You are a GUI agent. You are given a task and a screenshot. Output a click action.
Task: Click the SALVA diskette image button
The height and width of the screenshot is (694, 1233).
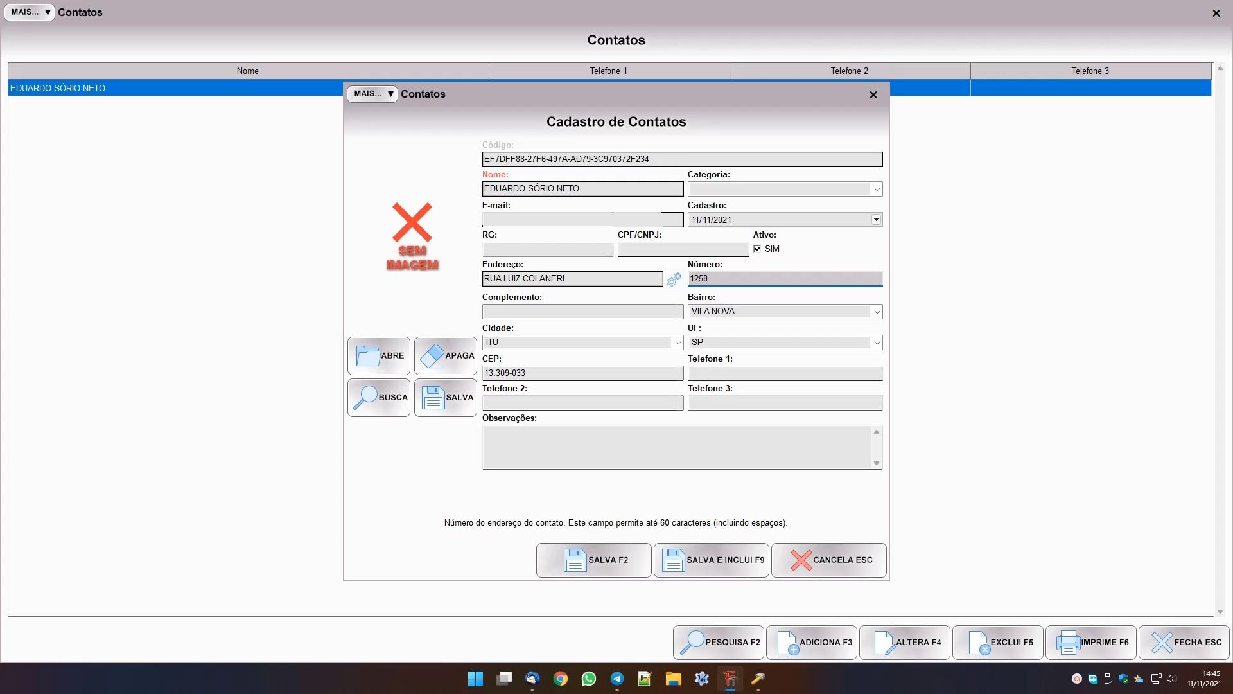coord(446,398)
